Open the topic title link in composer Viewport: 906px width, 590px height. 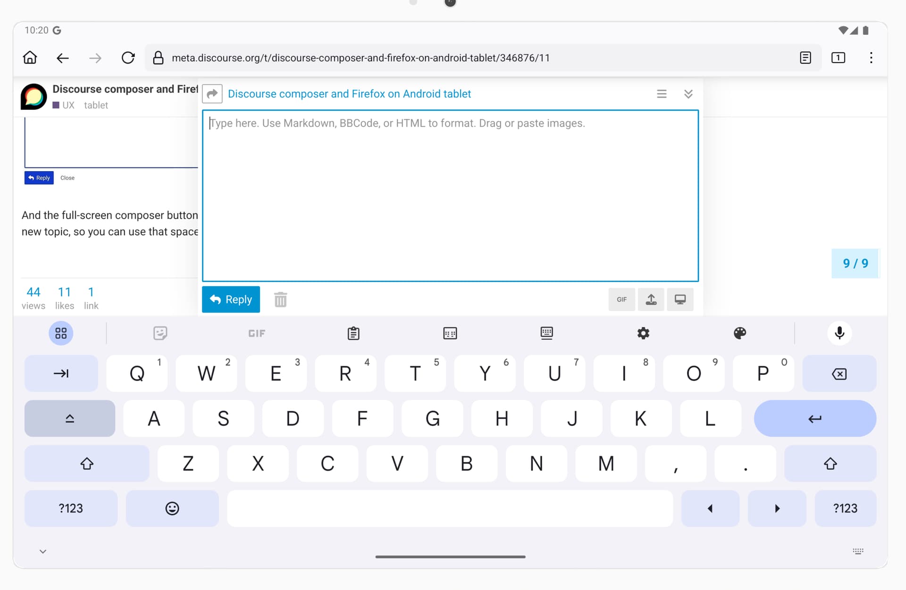349,94
